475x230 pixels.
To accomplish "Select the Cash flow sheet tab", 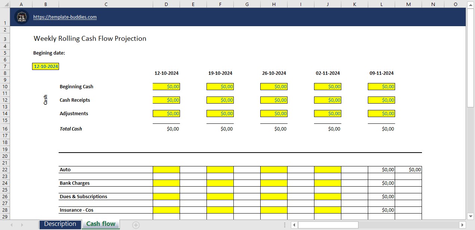I will (100, 224).
